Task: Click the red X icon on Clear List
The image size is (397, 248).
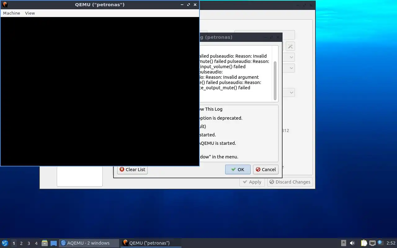Action: pos(122,169)
